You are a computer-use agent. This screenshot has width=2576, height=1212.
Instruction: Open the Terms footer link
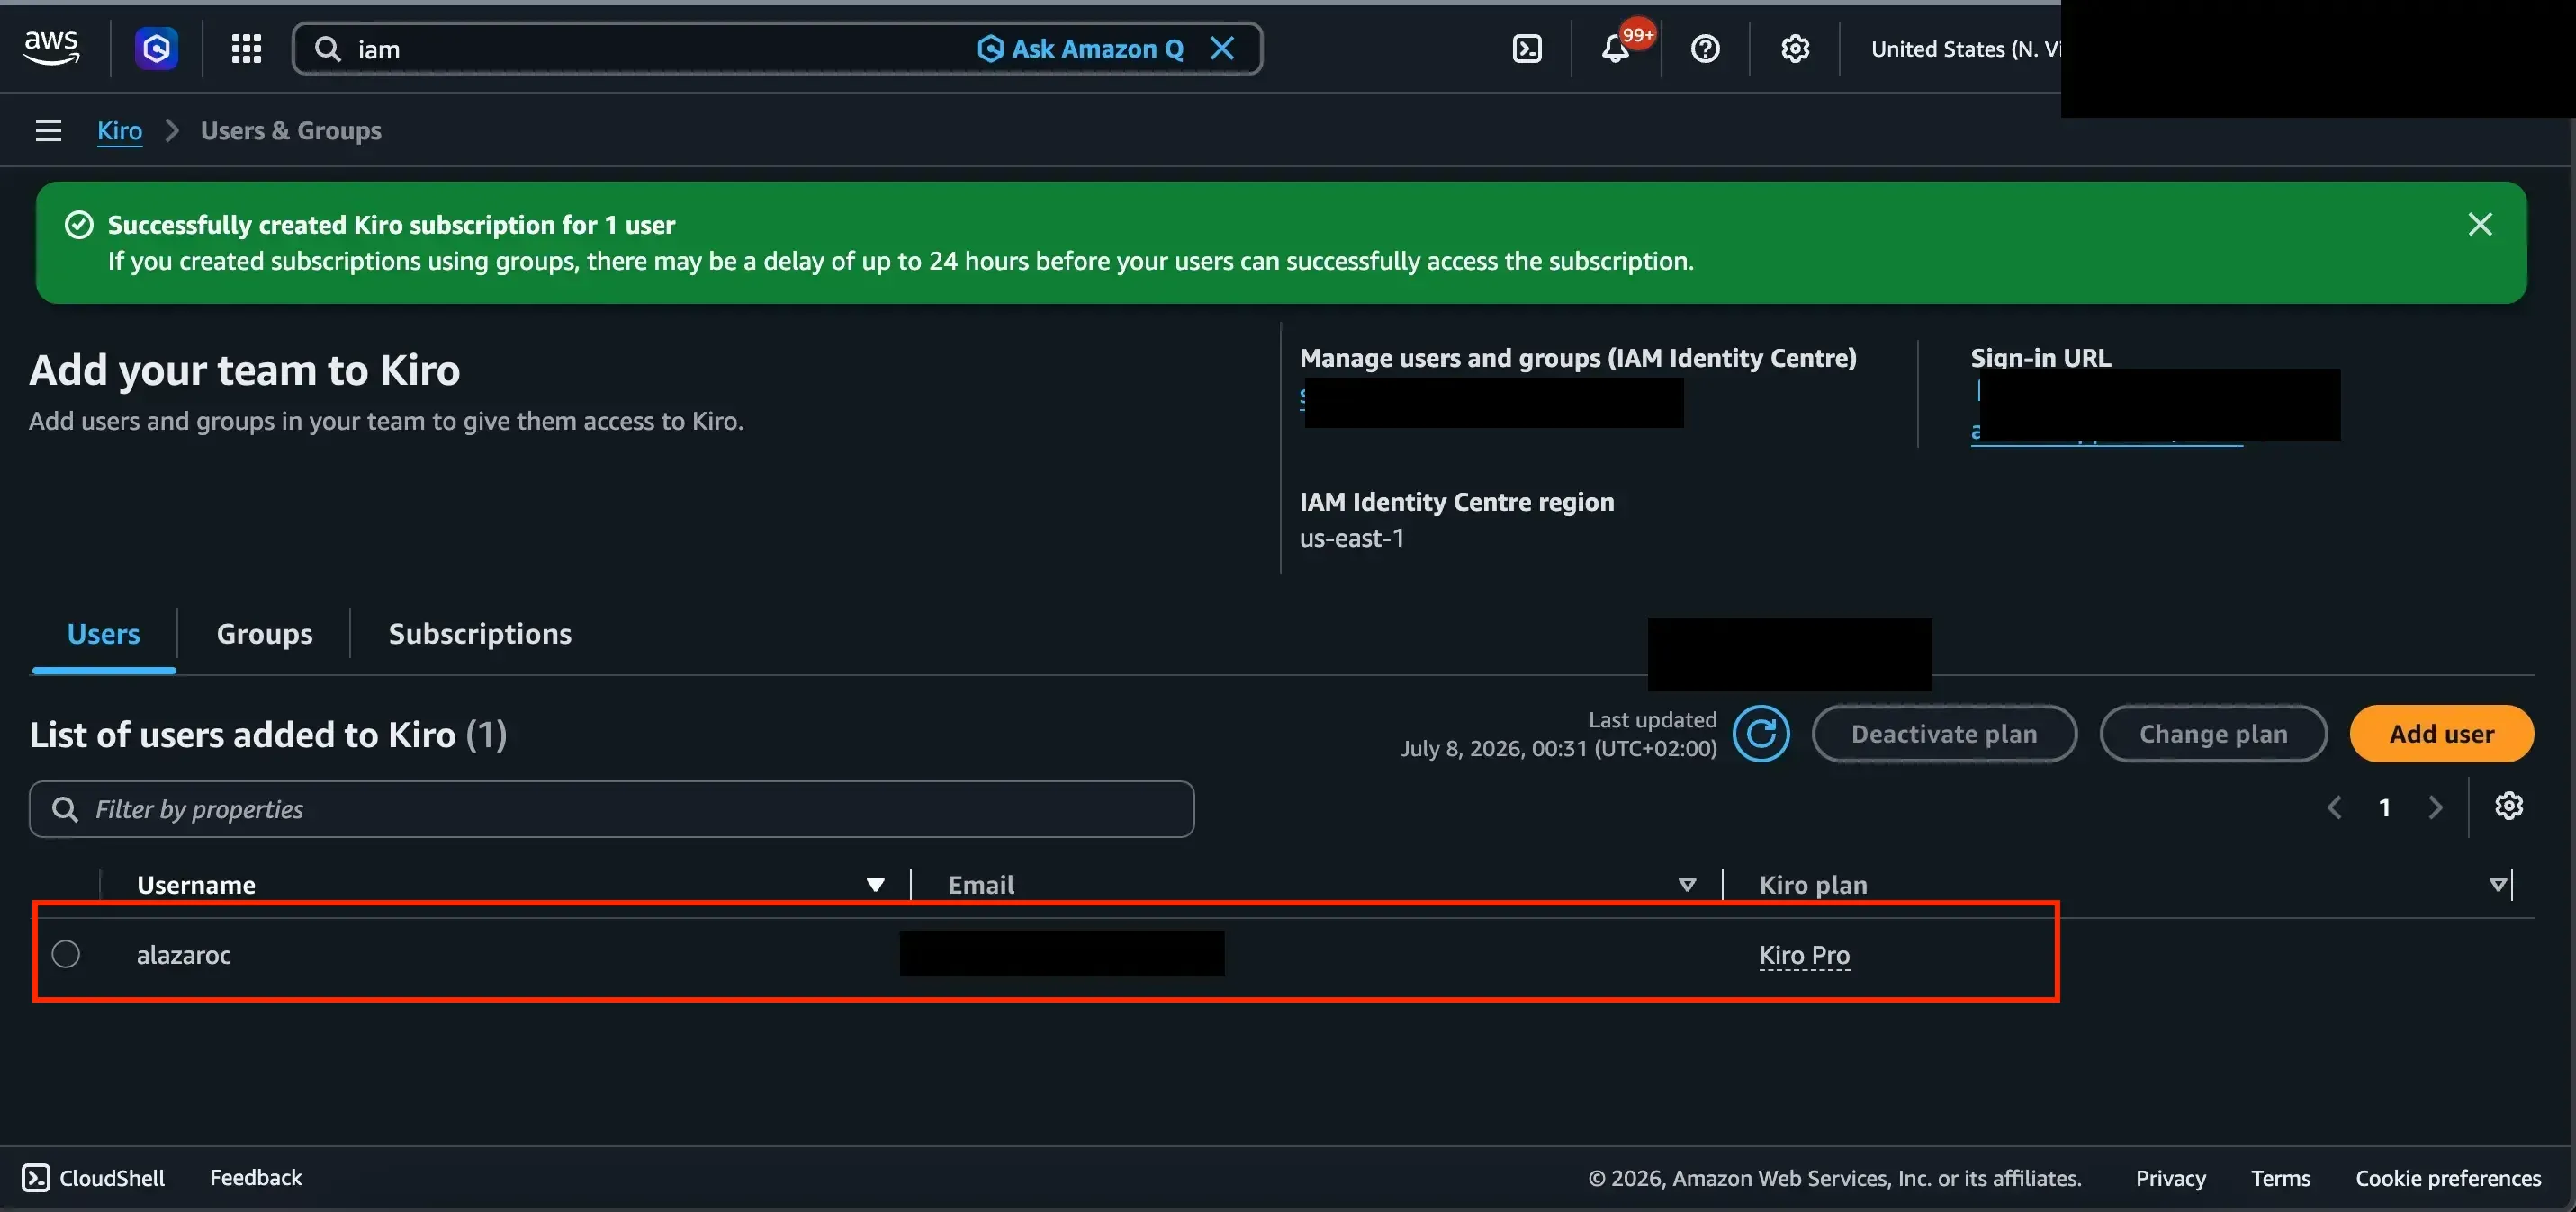[2280, 1178]
